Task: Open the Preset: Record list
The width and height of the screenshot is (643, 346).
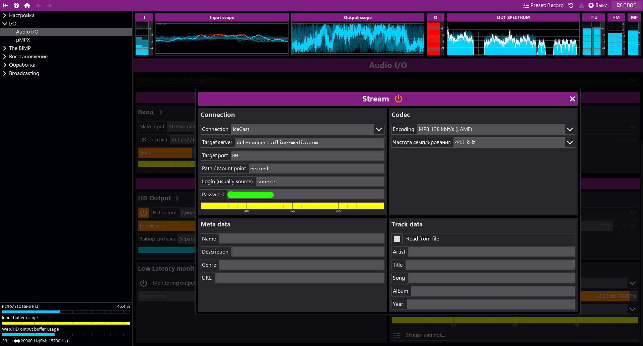Action: point(543,5)
